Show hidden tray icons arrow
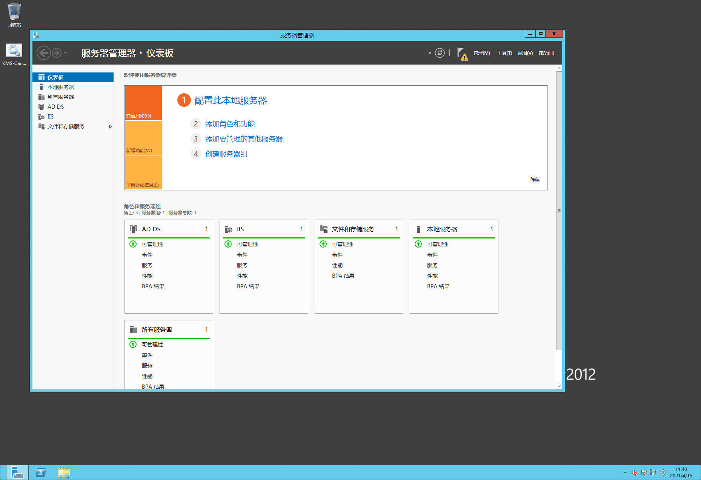 point(625,472)
